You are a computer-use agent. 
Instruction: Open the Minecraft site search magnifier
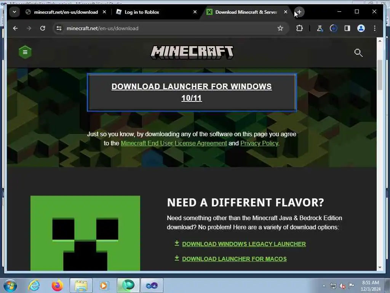tap(358, 53)
